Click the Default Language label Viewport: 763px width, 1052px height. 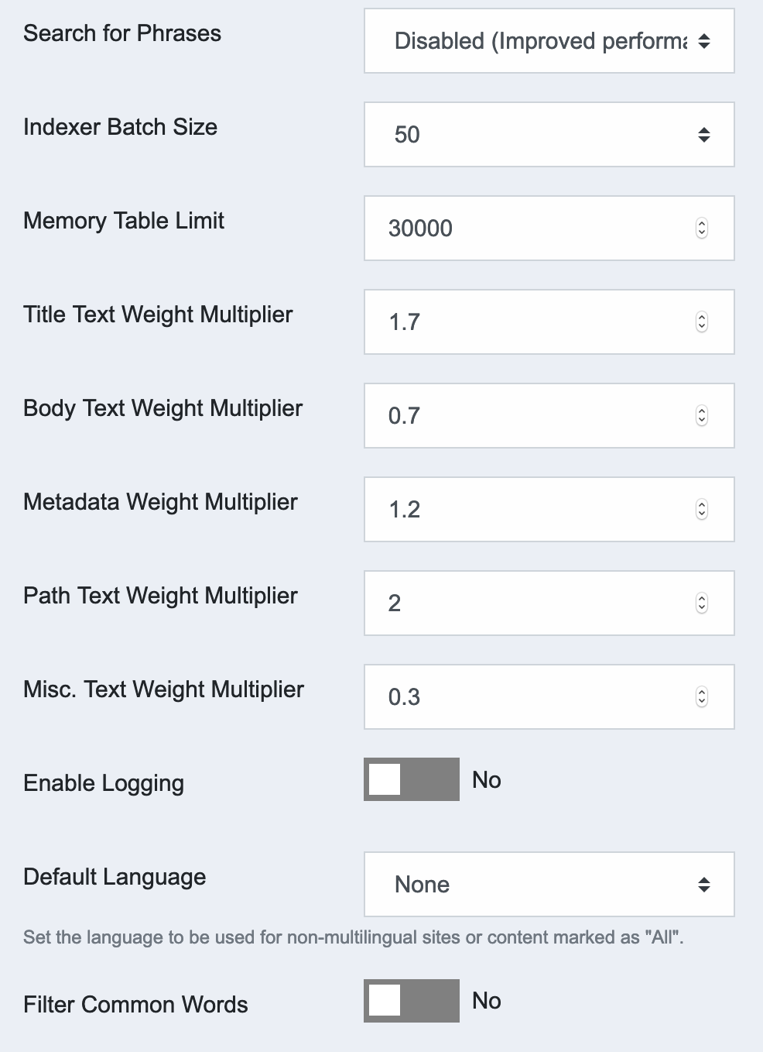[115, 877]
